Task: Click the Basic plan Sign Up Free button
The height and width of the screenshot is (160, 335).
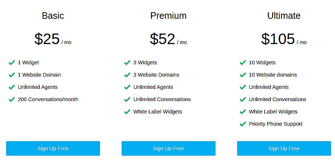Action: pos(53,148)
